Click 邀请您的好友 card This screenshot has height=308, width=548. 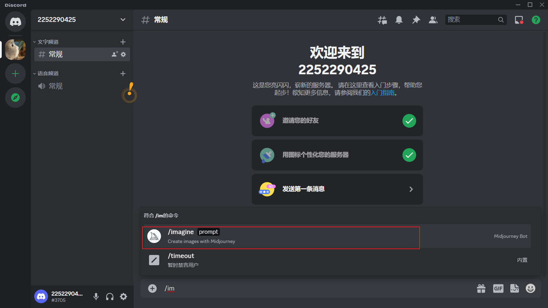coord(337,121)
